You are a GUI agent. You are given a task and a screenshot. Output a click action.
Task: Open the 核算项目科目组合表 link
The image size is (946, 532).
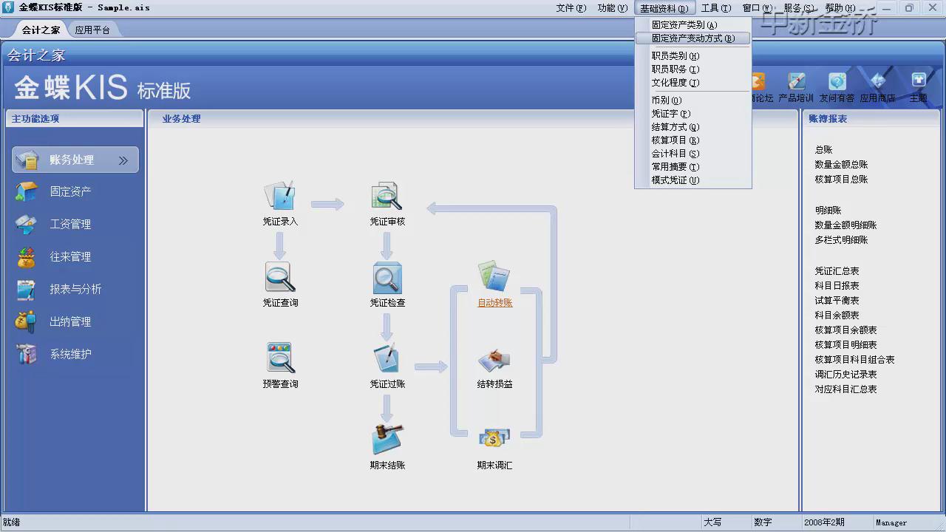854,360
